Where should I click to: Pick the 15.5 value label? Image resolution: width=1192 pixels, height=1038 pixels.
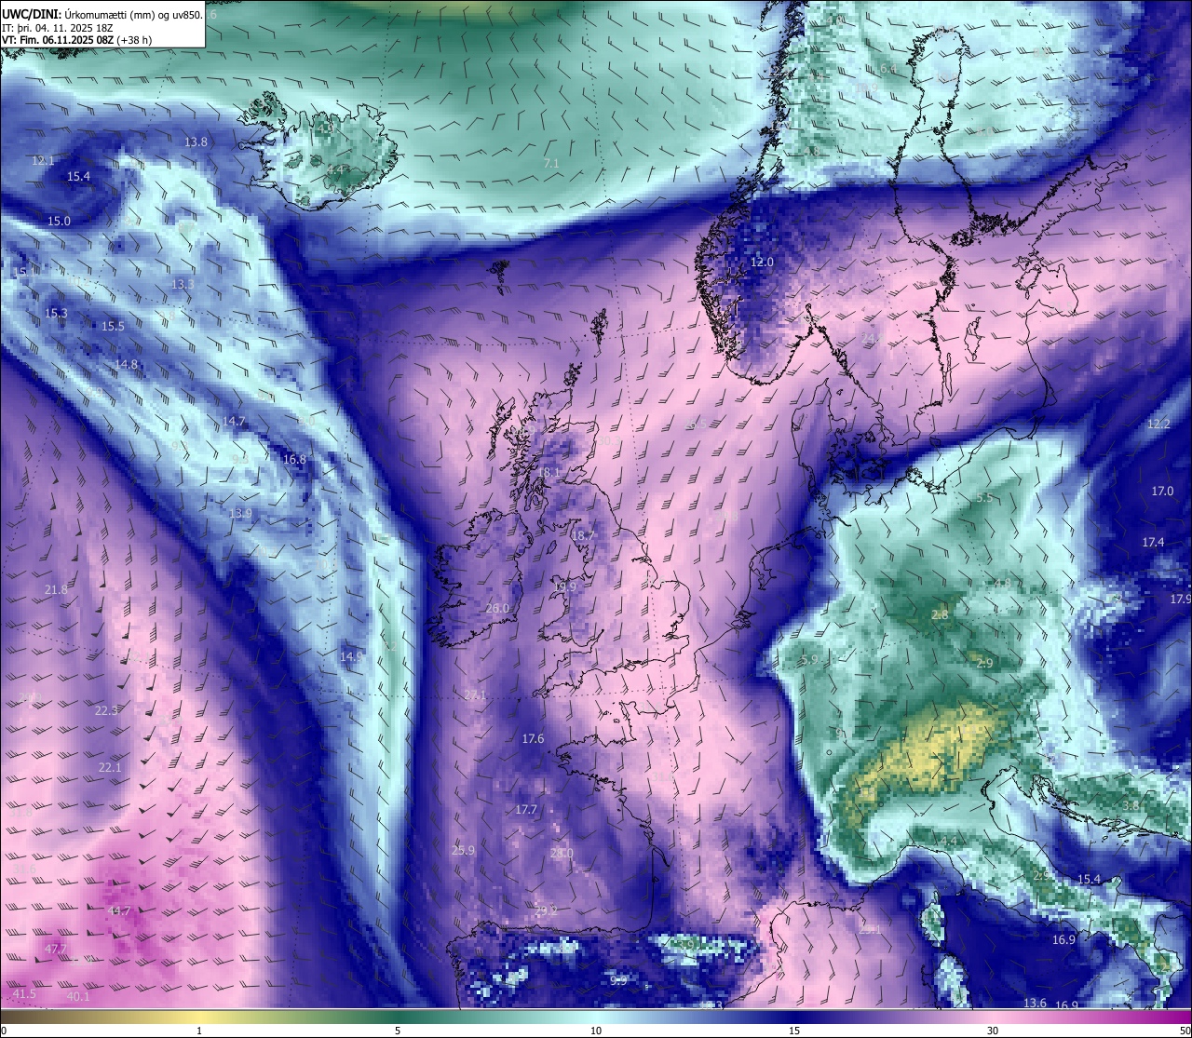click(x=113, y=326)
